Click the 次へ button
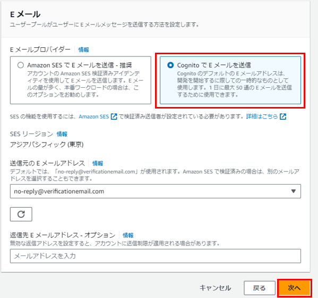 pyautogui.click(x=295, y=288)
